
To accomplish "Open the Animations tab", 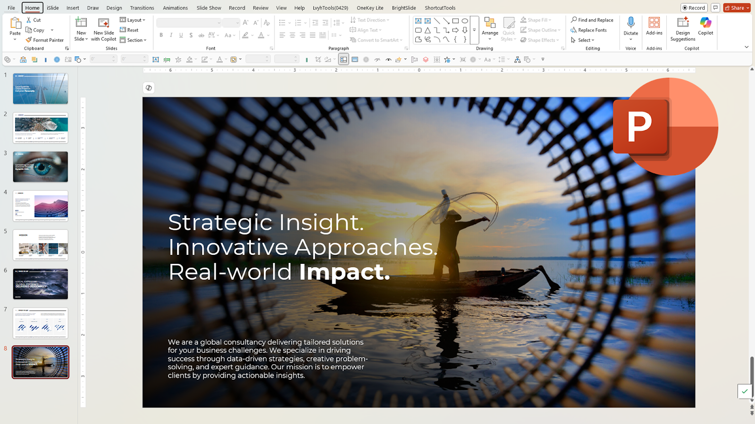I will (x=176, y=8).
